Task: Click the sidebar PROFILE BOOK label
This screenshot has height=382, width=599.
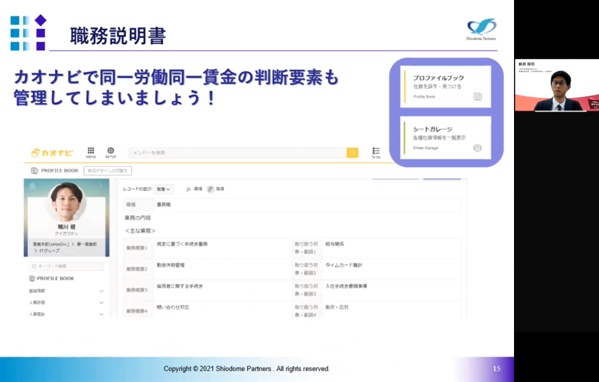Action: coord(56,279)
